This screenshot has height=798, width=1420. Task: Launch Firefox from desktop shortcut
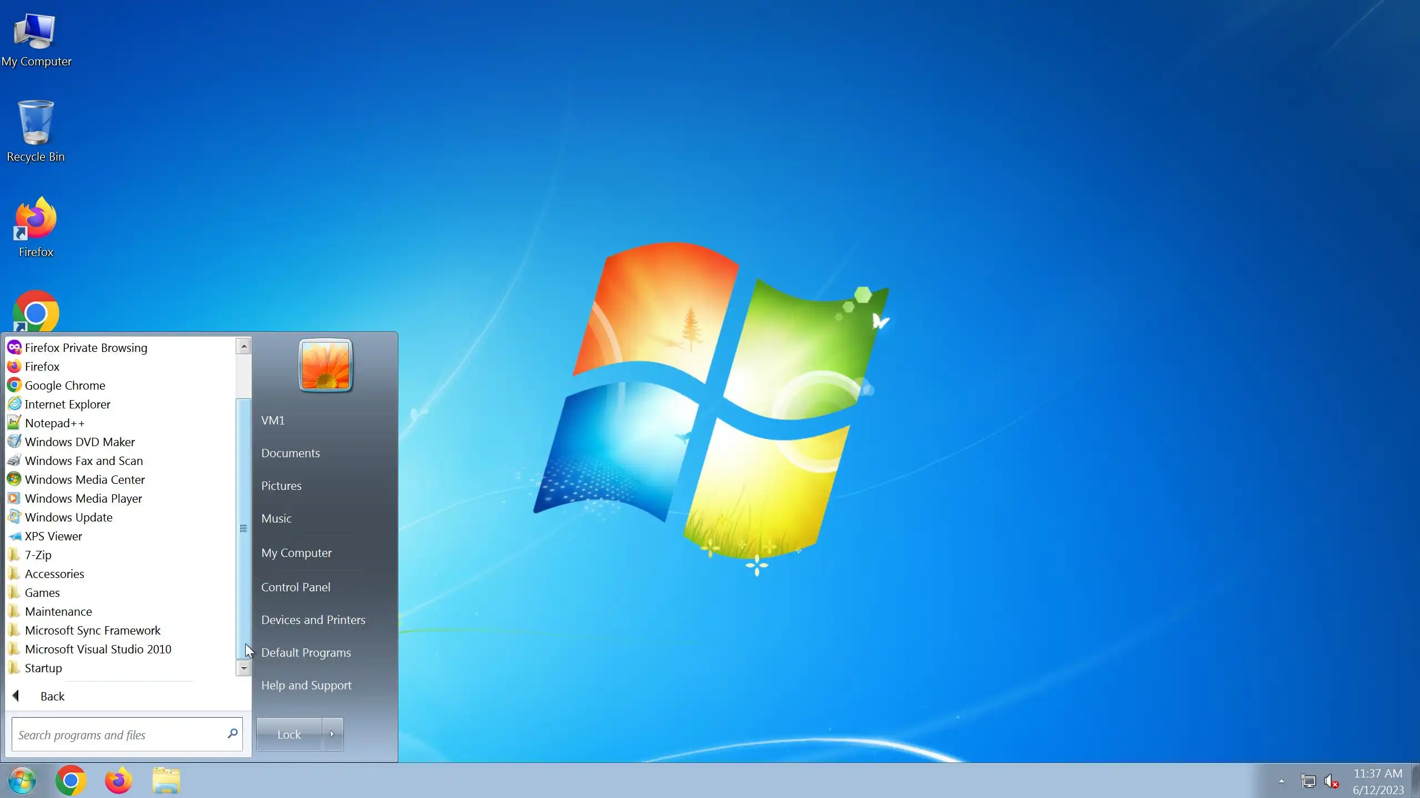click(36, 226)
